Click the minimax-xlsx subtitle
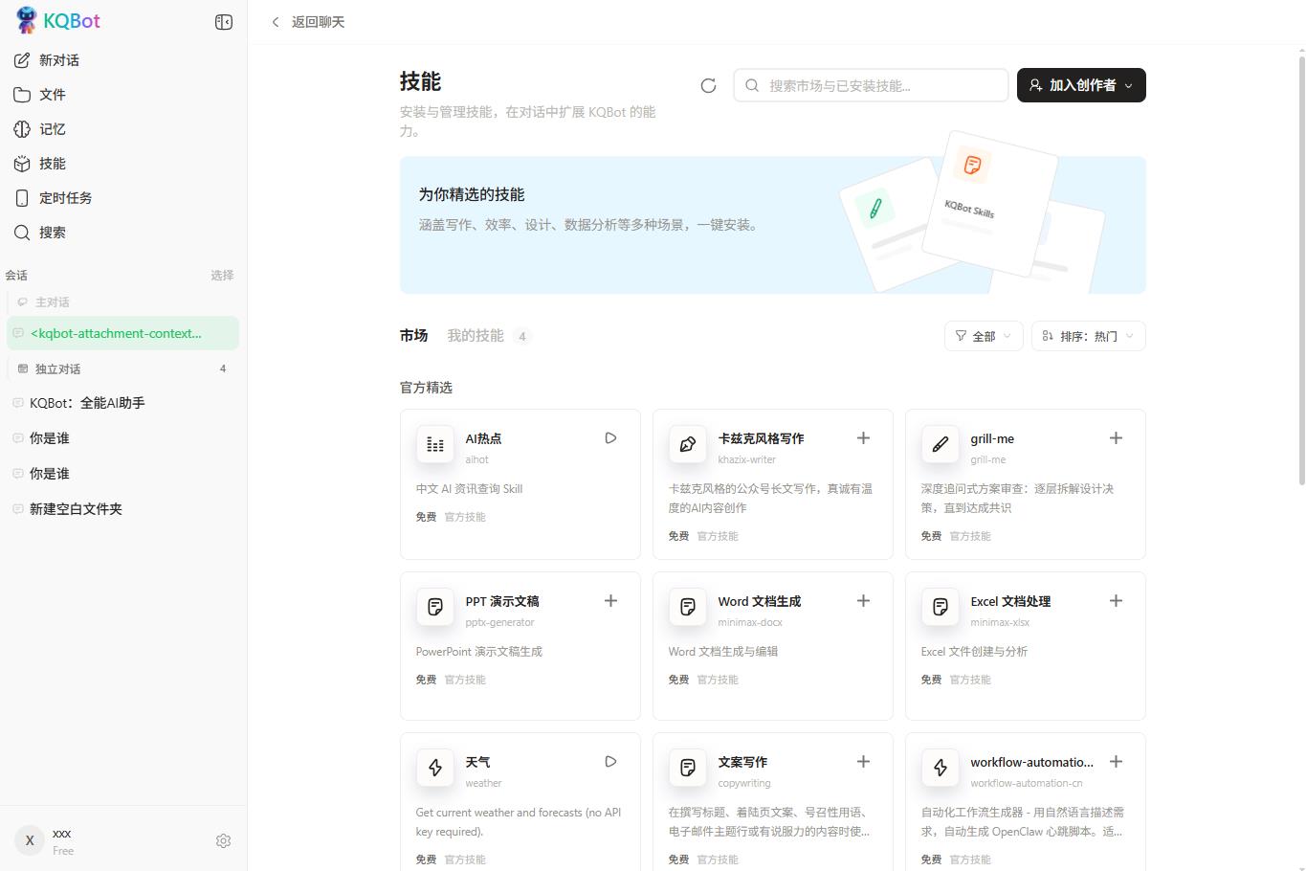This screenshot has height=871, width=1306. (x=1000, y=622)
